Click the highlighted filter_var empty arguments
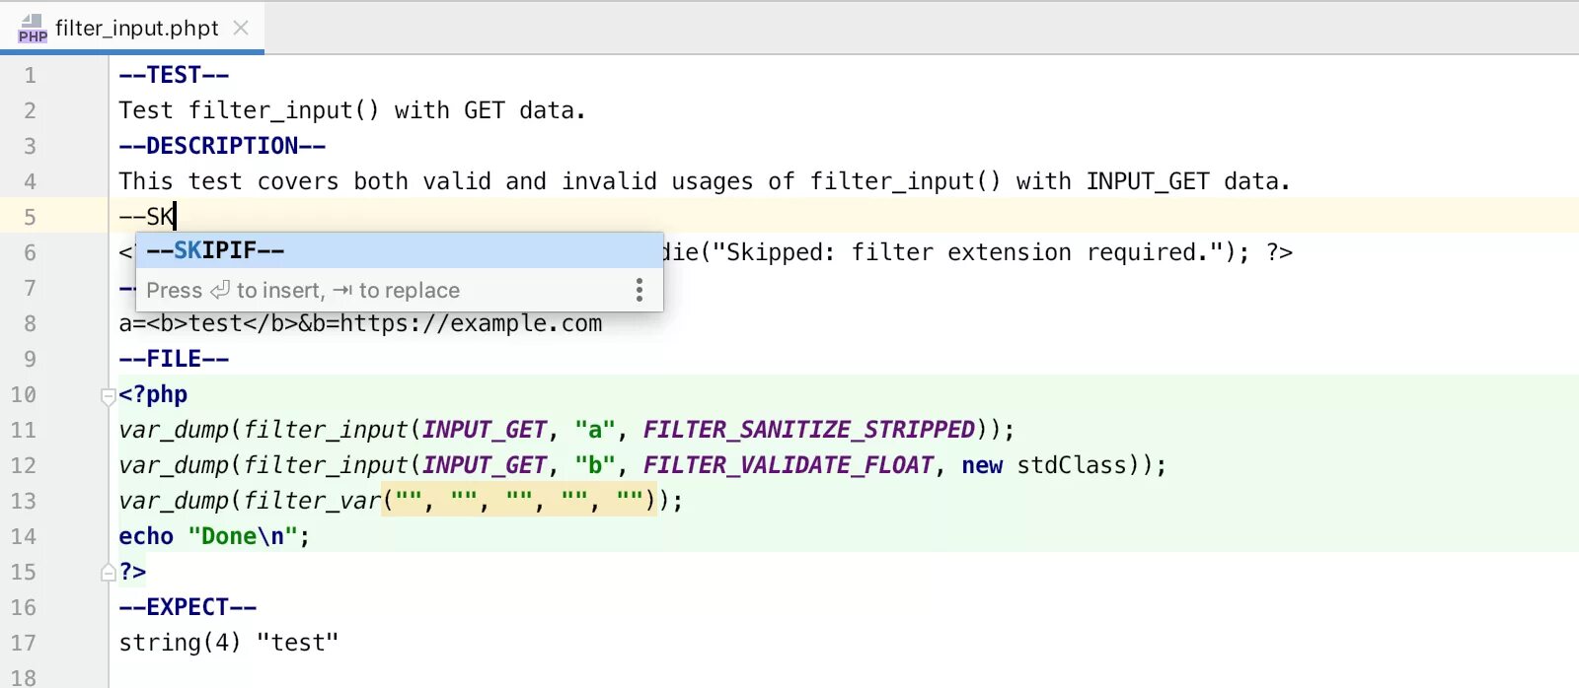The height and width of the screenshot is (688, 1579). point(519,501)
